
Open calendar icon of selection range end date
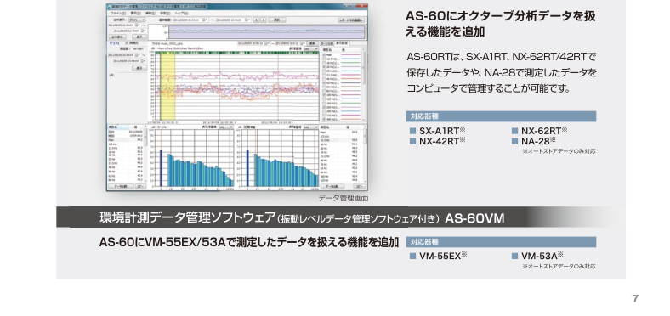coord(247,20)
